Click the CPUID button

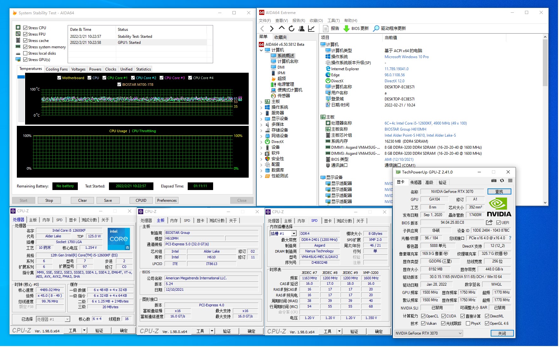(141, 200)
